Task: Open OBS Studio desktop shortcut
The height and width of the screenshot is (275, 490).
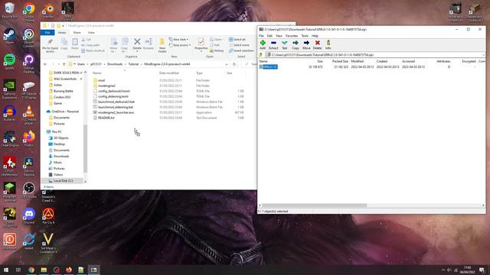Action: click(29, 190)
